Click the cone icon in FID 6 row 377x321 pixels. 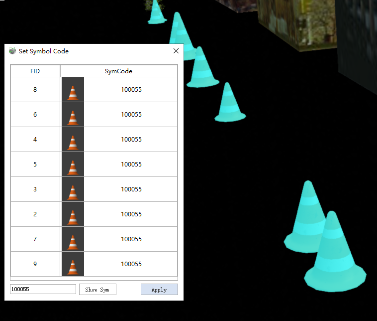click(73, 115)
